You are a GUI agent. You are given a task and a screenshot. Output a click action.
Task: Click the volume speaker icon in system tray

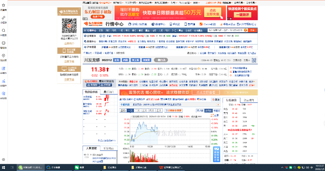[x=308, y=168]
